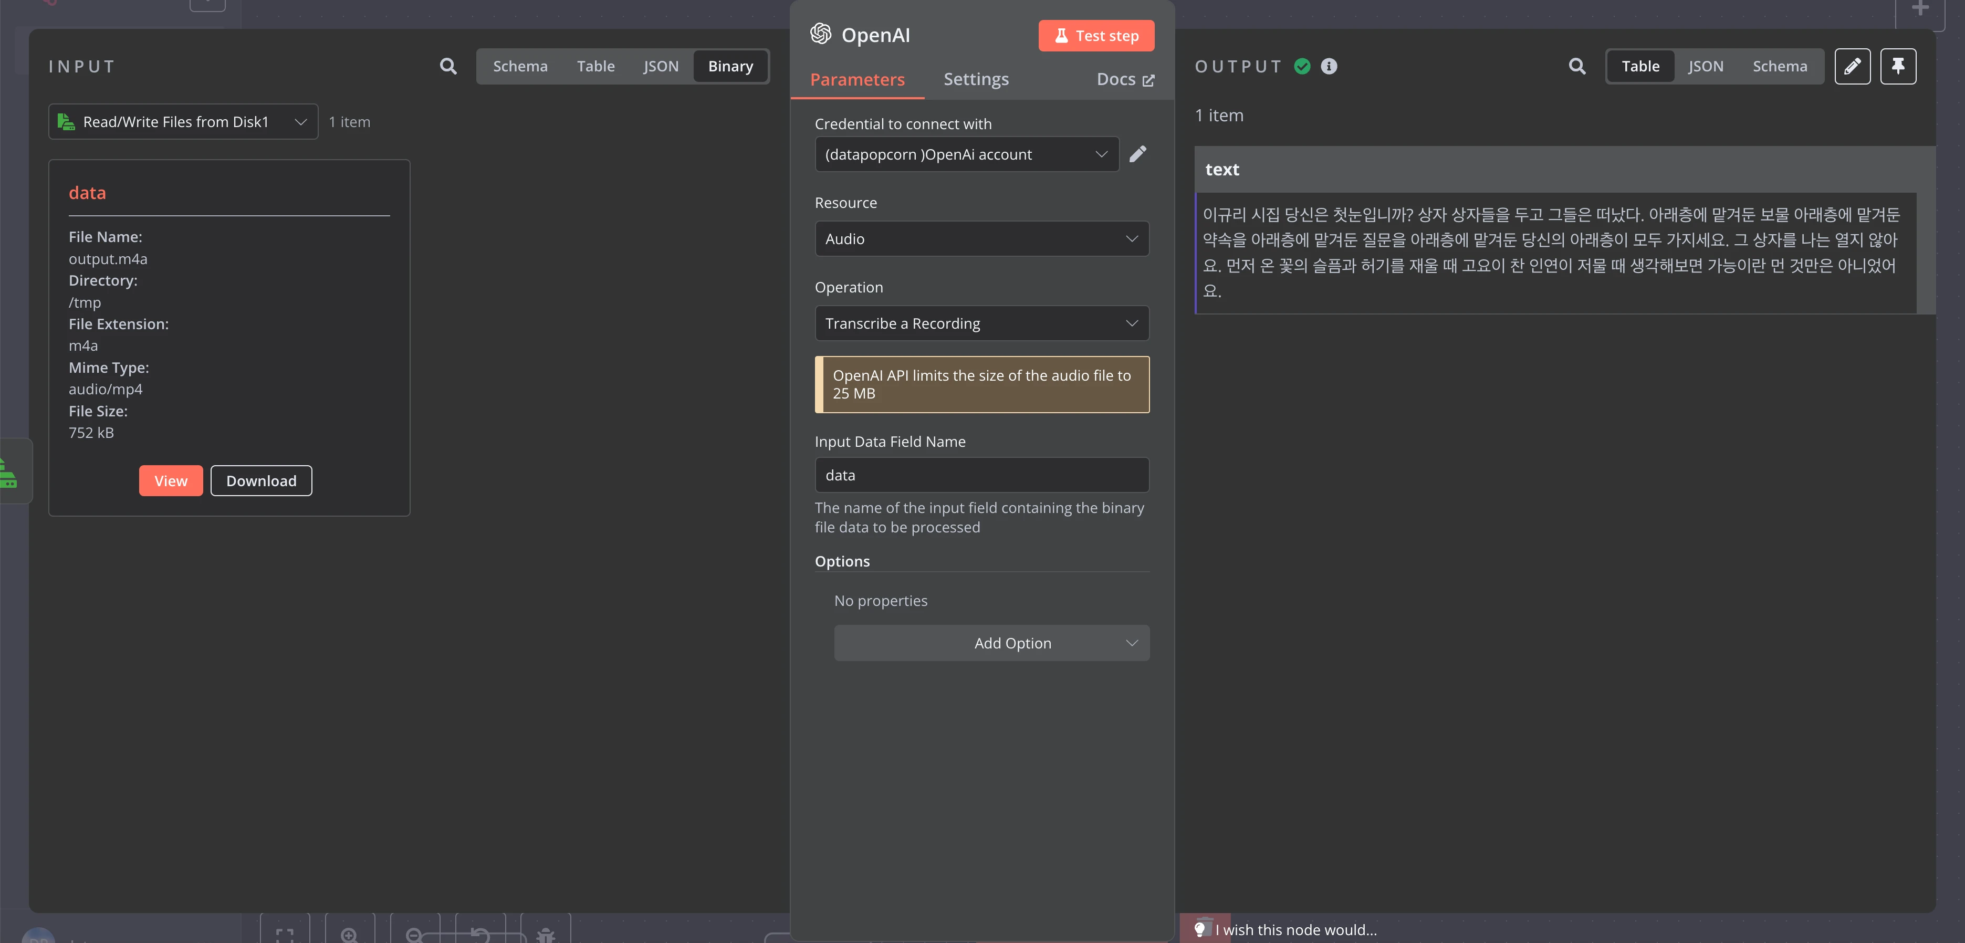Search the input panel with the magnifier icon
This screenshot has height=943, width=1965.
(x=448, y=66)
